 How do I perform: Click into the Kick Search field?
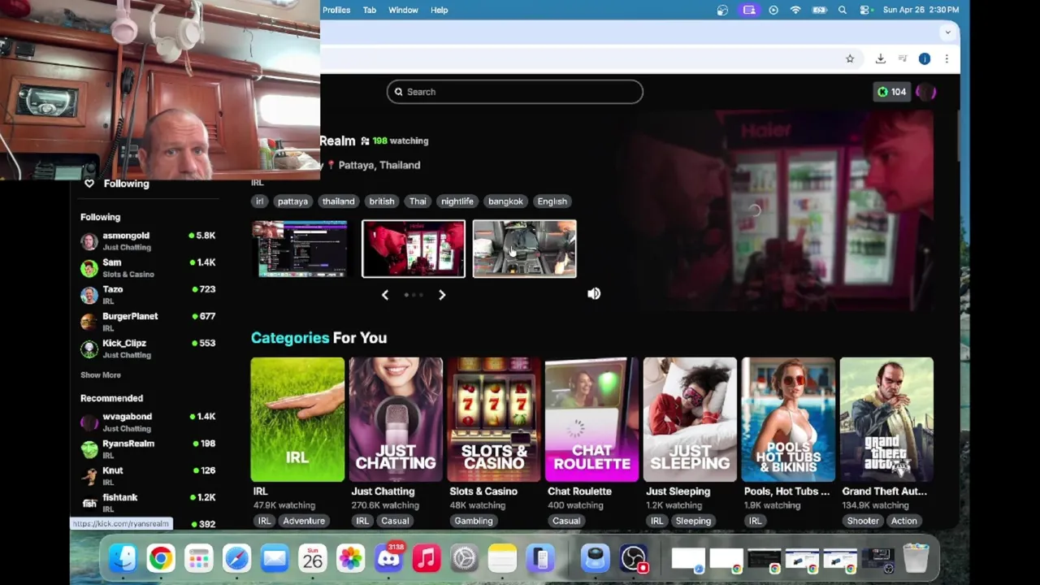click(515, 92)
